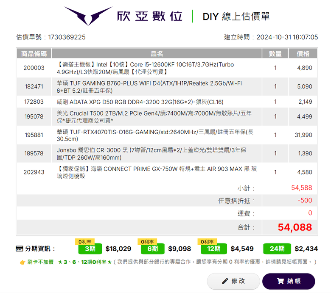
Task: Click the price 5,090
Action: (x=305, y=86)
